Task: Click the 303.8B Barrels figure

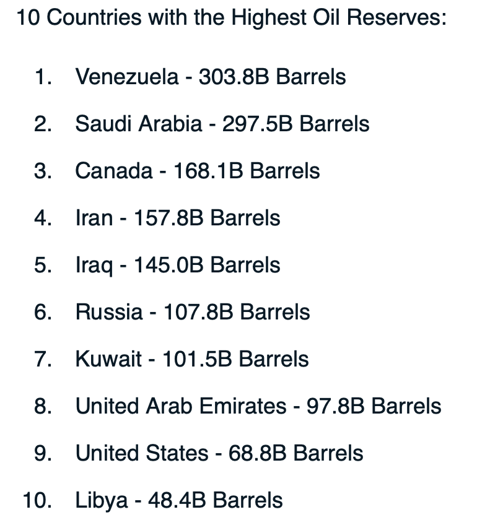Action: click(x=272, y=77)
